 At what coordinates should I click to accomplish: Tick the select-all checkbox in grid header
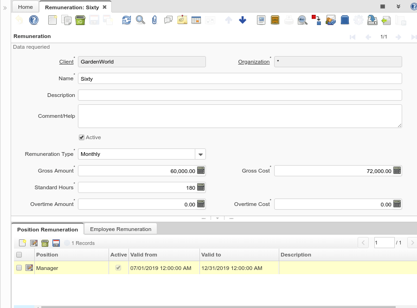click(19, 255)
